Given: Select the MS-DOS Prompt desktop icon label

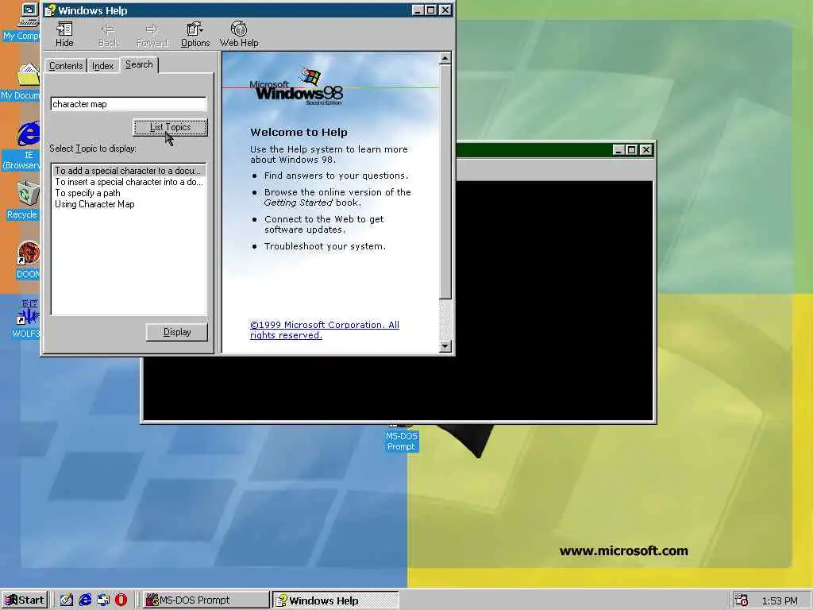Looking at the screenshot, I should pos(401,442).
